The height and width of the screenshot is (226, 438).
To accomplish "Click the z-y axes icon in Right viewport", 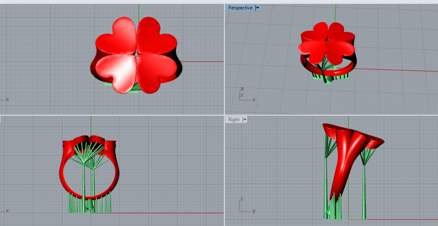I will 246,206.
